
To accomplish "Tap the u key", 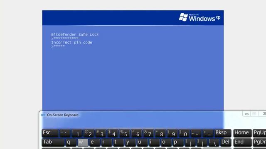I will pos(142,142).
